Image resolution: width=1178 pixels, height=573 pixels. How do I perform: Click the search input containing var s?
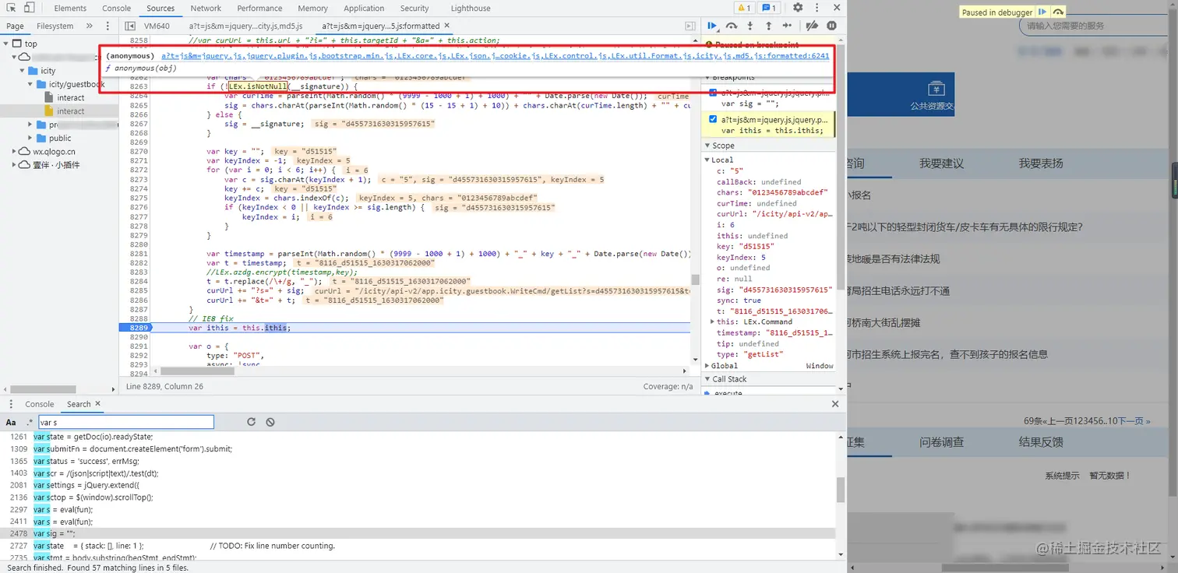pyautogui.click(x=125, y=422)
